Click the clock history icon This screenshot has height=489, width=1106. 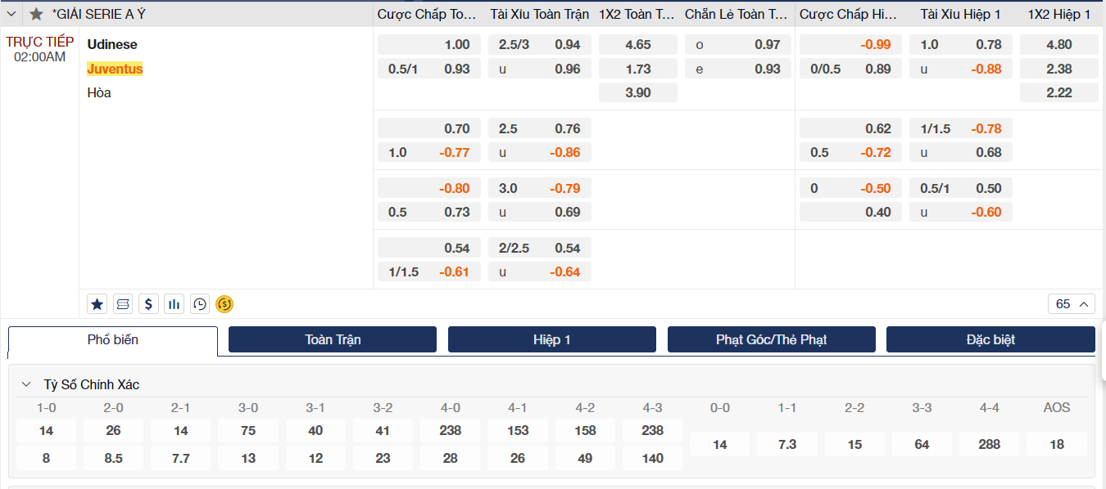click(x=199, y=304)
